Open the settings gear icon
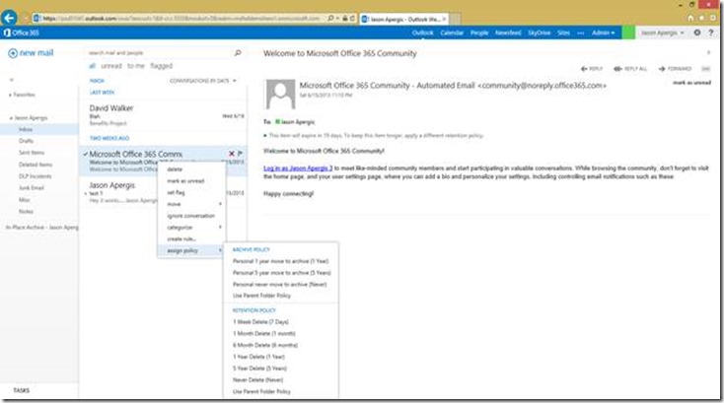This screenshot has width=724, height=403. click(x=696, y=33)
